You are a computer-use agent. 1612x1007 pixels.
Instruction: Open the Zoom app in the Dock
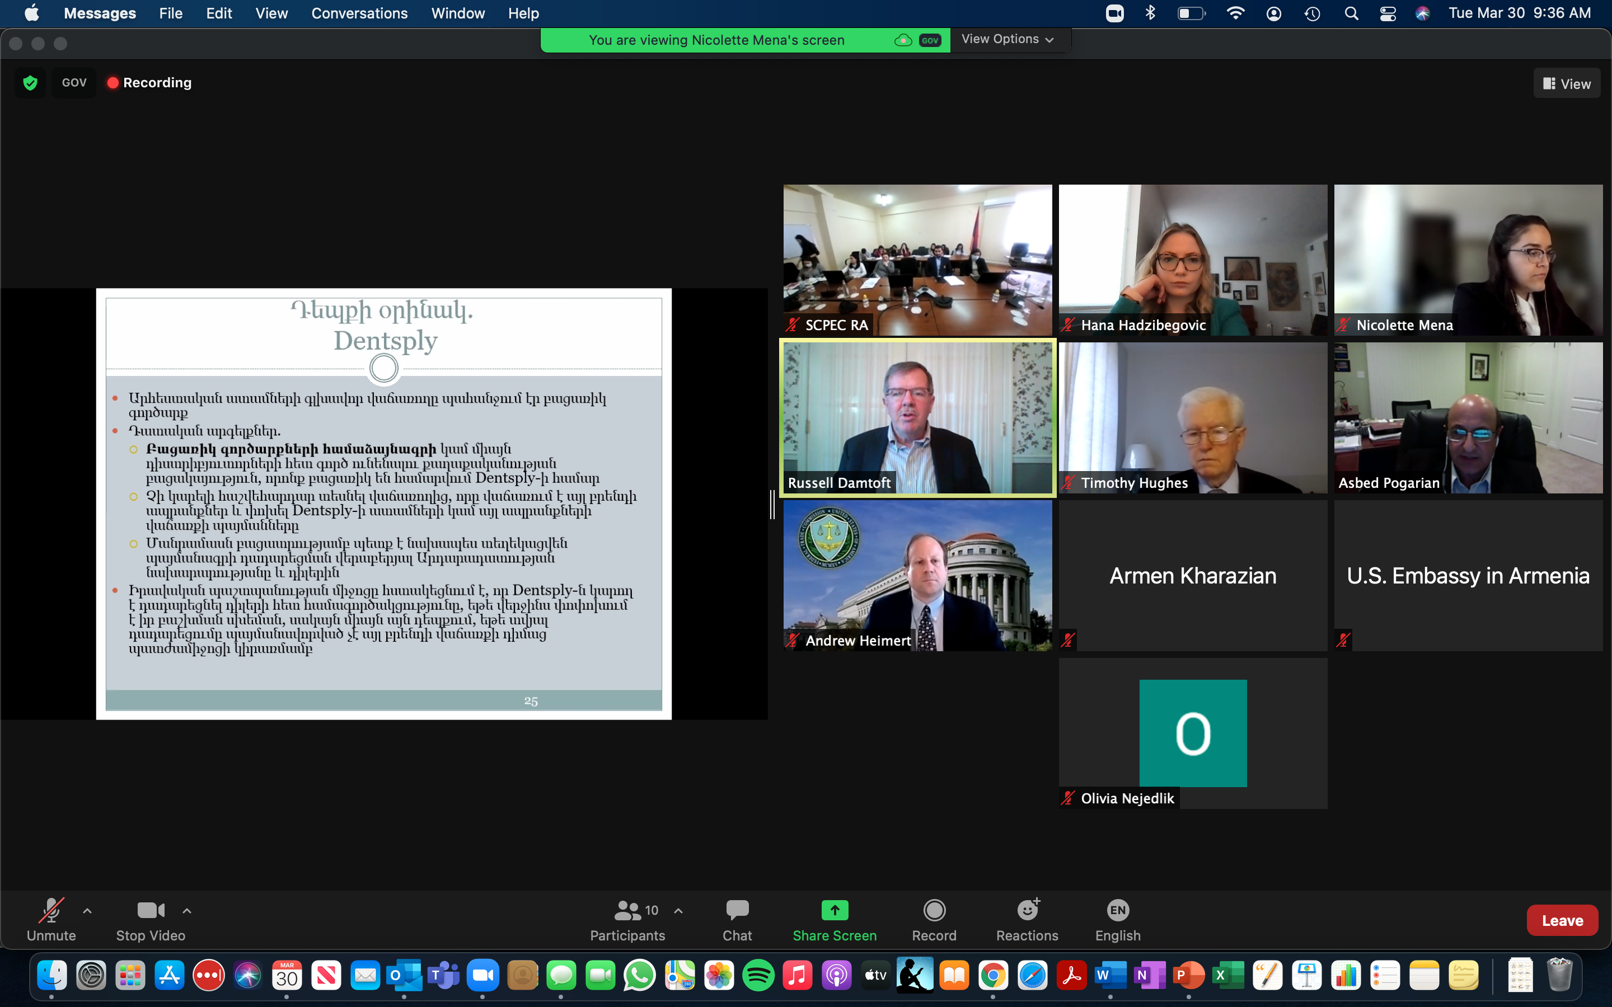[x=482, y=976]
